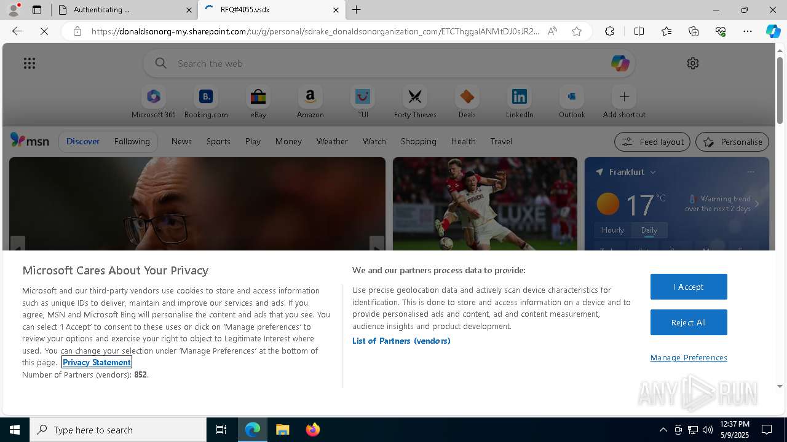
Task: Open the Amazon shortcut
Action: (x=310, y=102)
